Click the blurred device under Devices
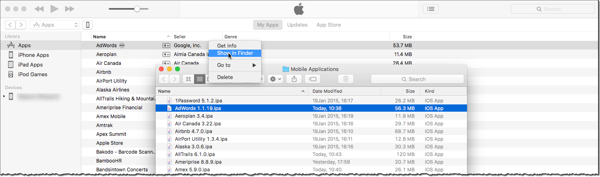 coord(38,96)
